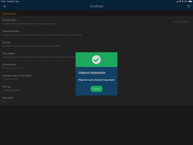Tap the ID der App entry

(7, 87)
